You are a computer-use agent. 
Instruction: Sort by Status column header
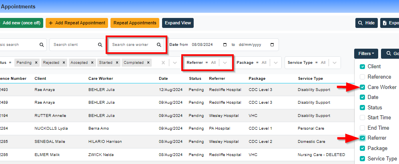tap(195, 79)
